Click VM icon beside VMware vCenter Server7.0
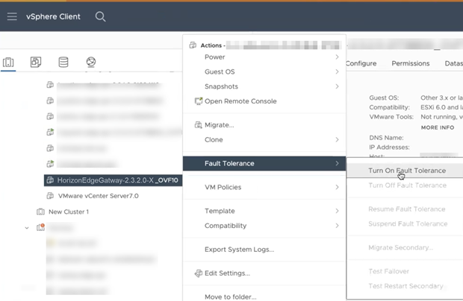 pyautogui.click(x=50, y=195)
